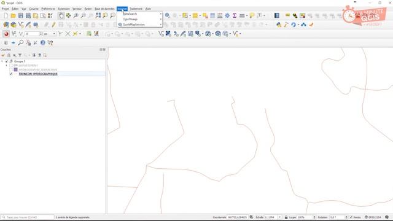Open the Vecteur menu
This screenshot has width=393, height=221.
[x=77, y=9]
